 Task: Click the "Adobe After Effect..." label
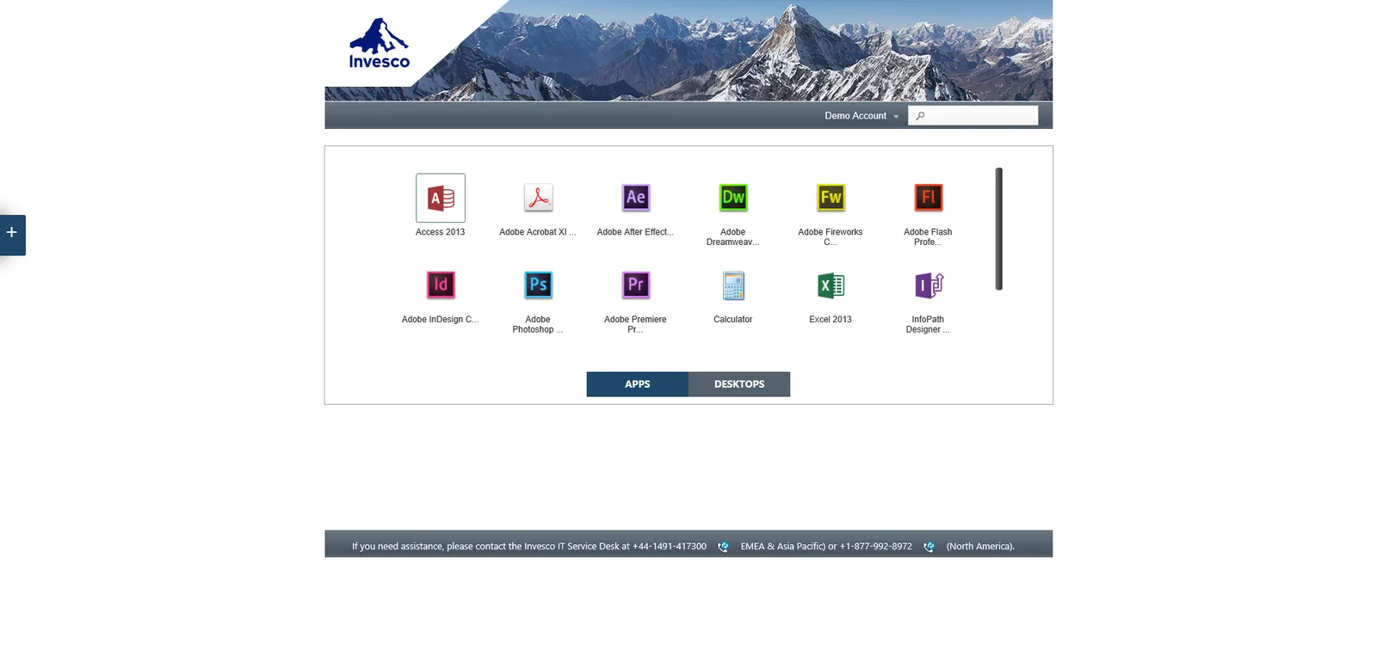pos(635,232)
